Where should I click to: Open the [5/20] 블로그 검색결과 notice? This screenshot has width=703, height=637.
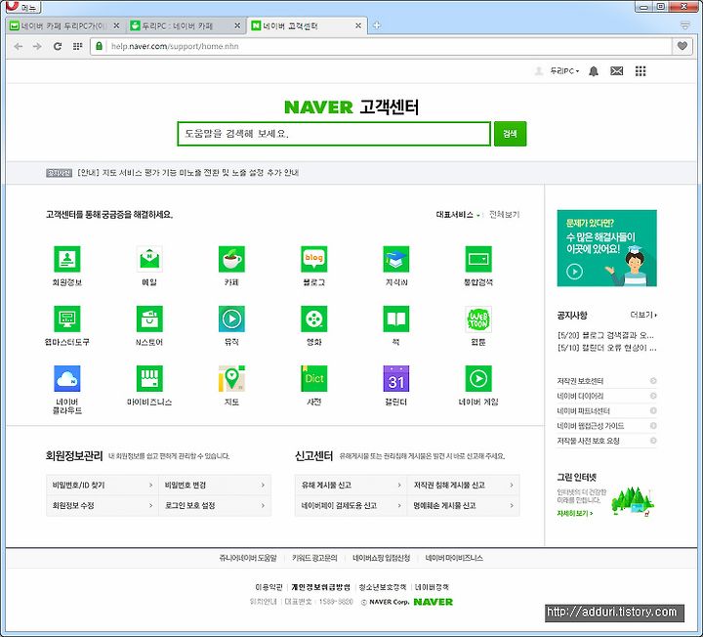[605, 335]
